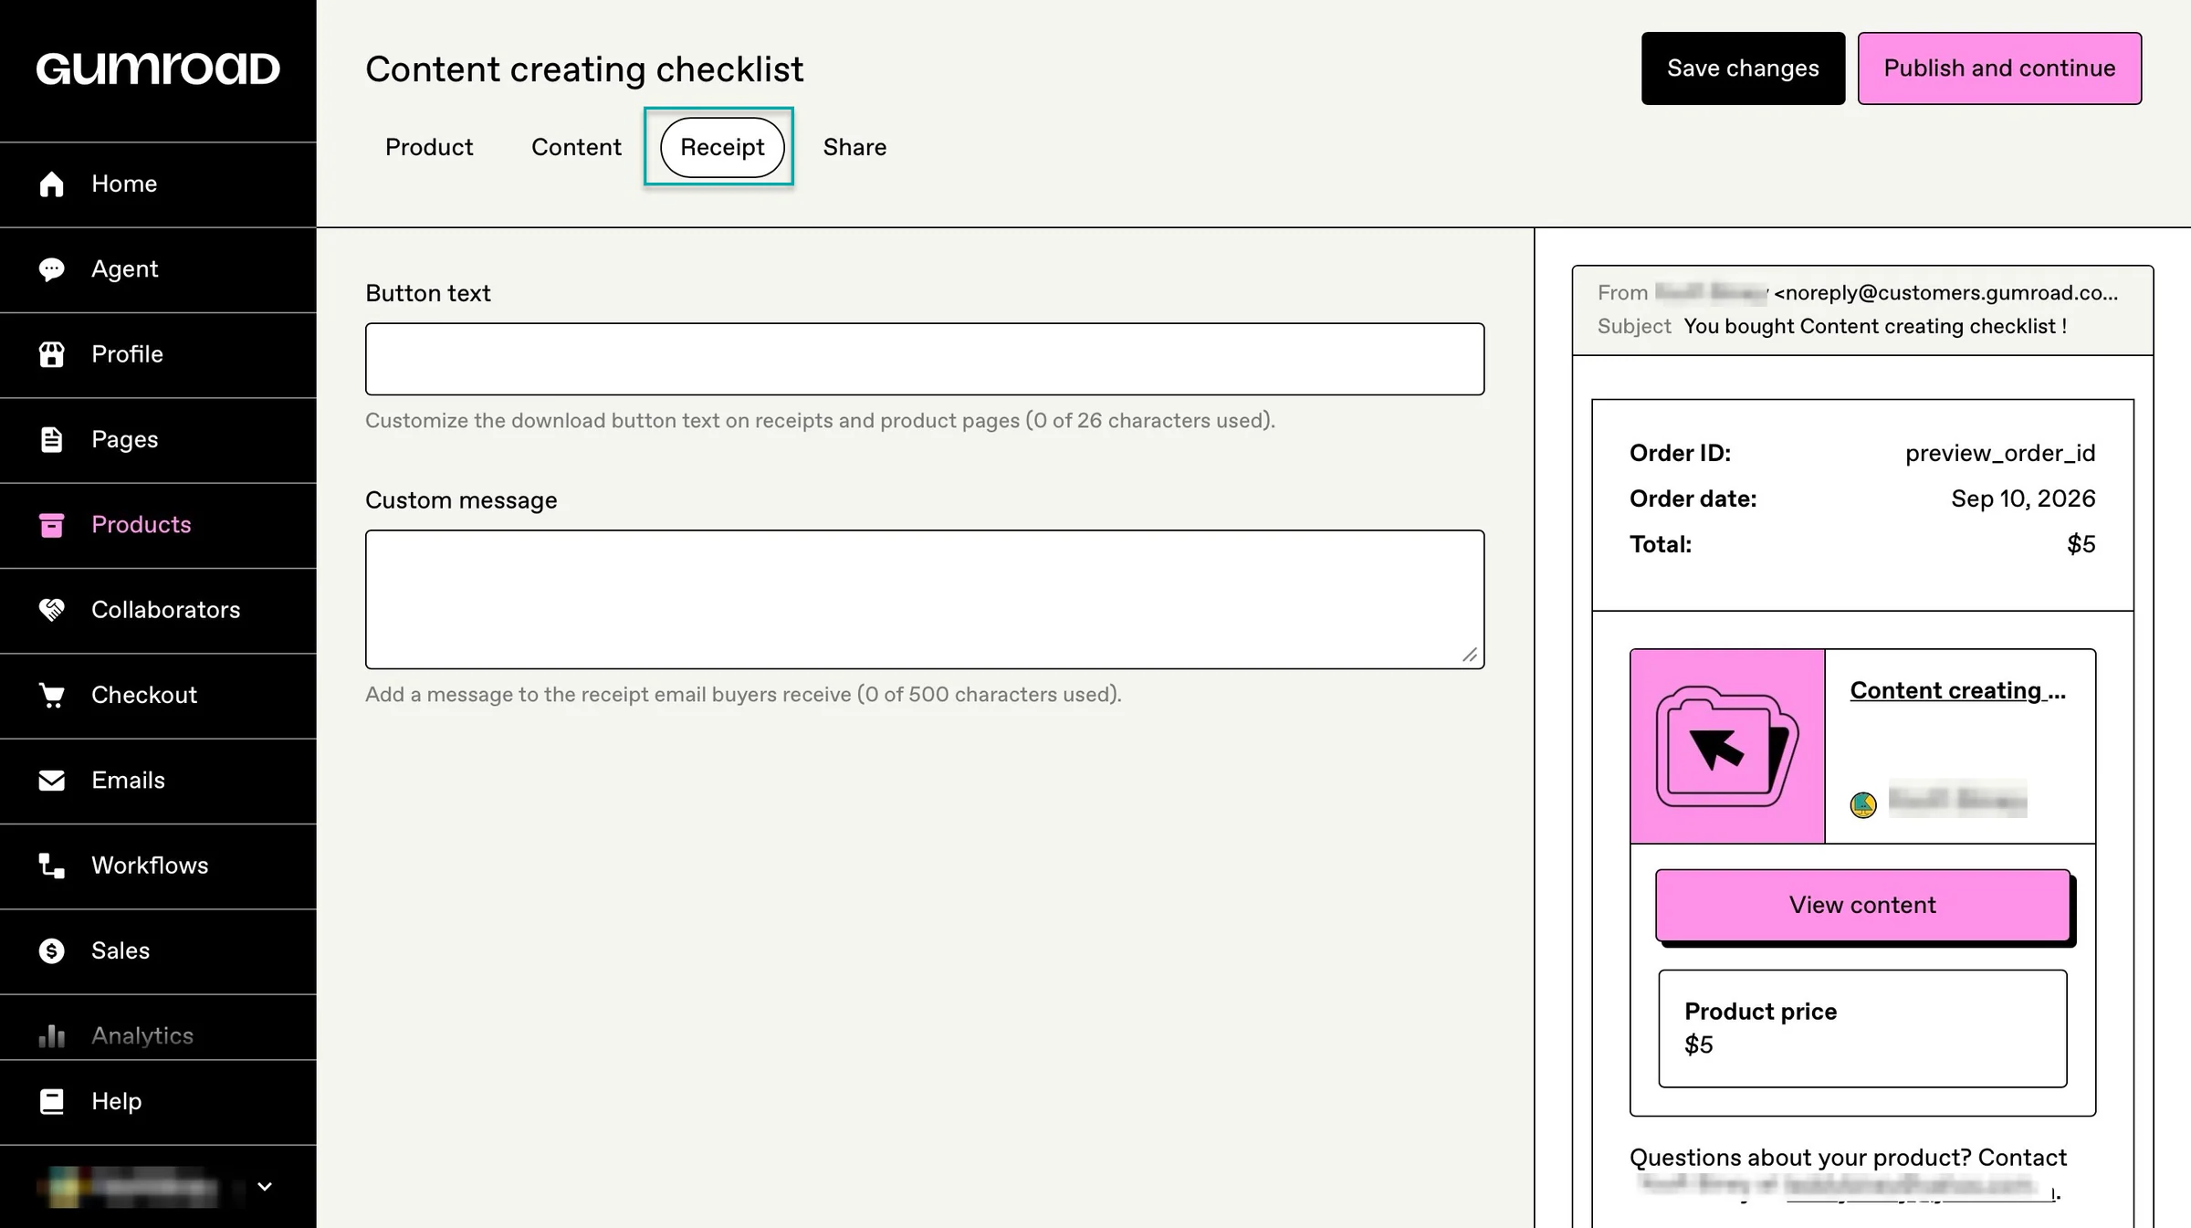The width and height of the screenshot is (2191, 1228).
Task: Click Publish and continue button
Action: [x=1999, y=68]
